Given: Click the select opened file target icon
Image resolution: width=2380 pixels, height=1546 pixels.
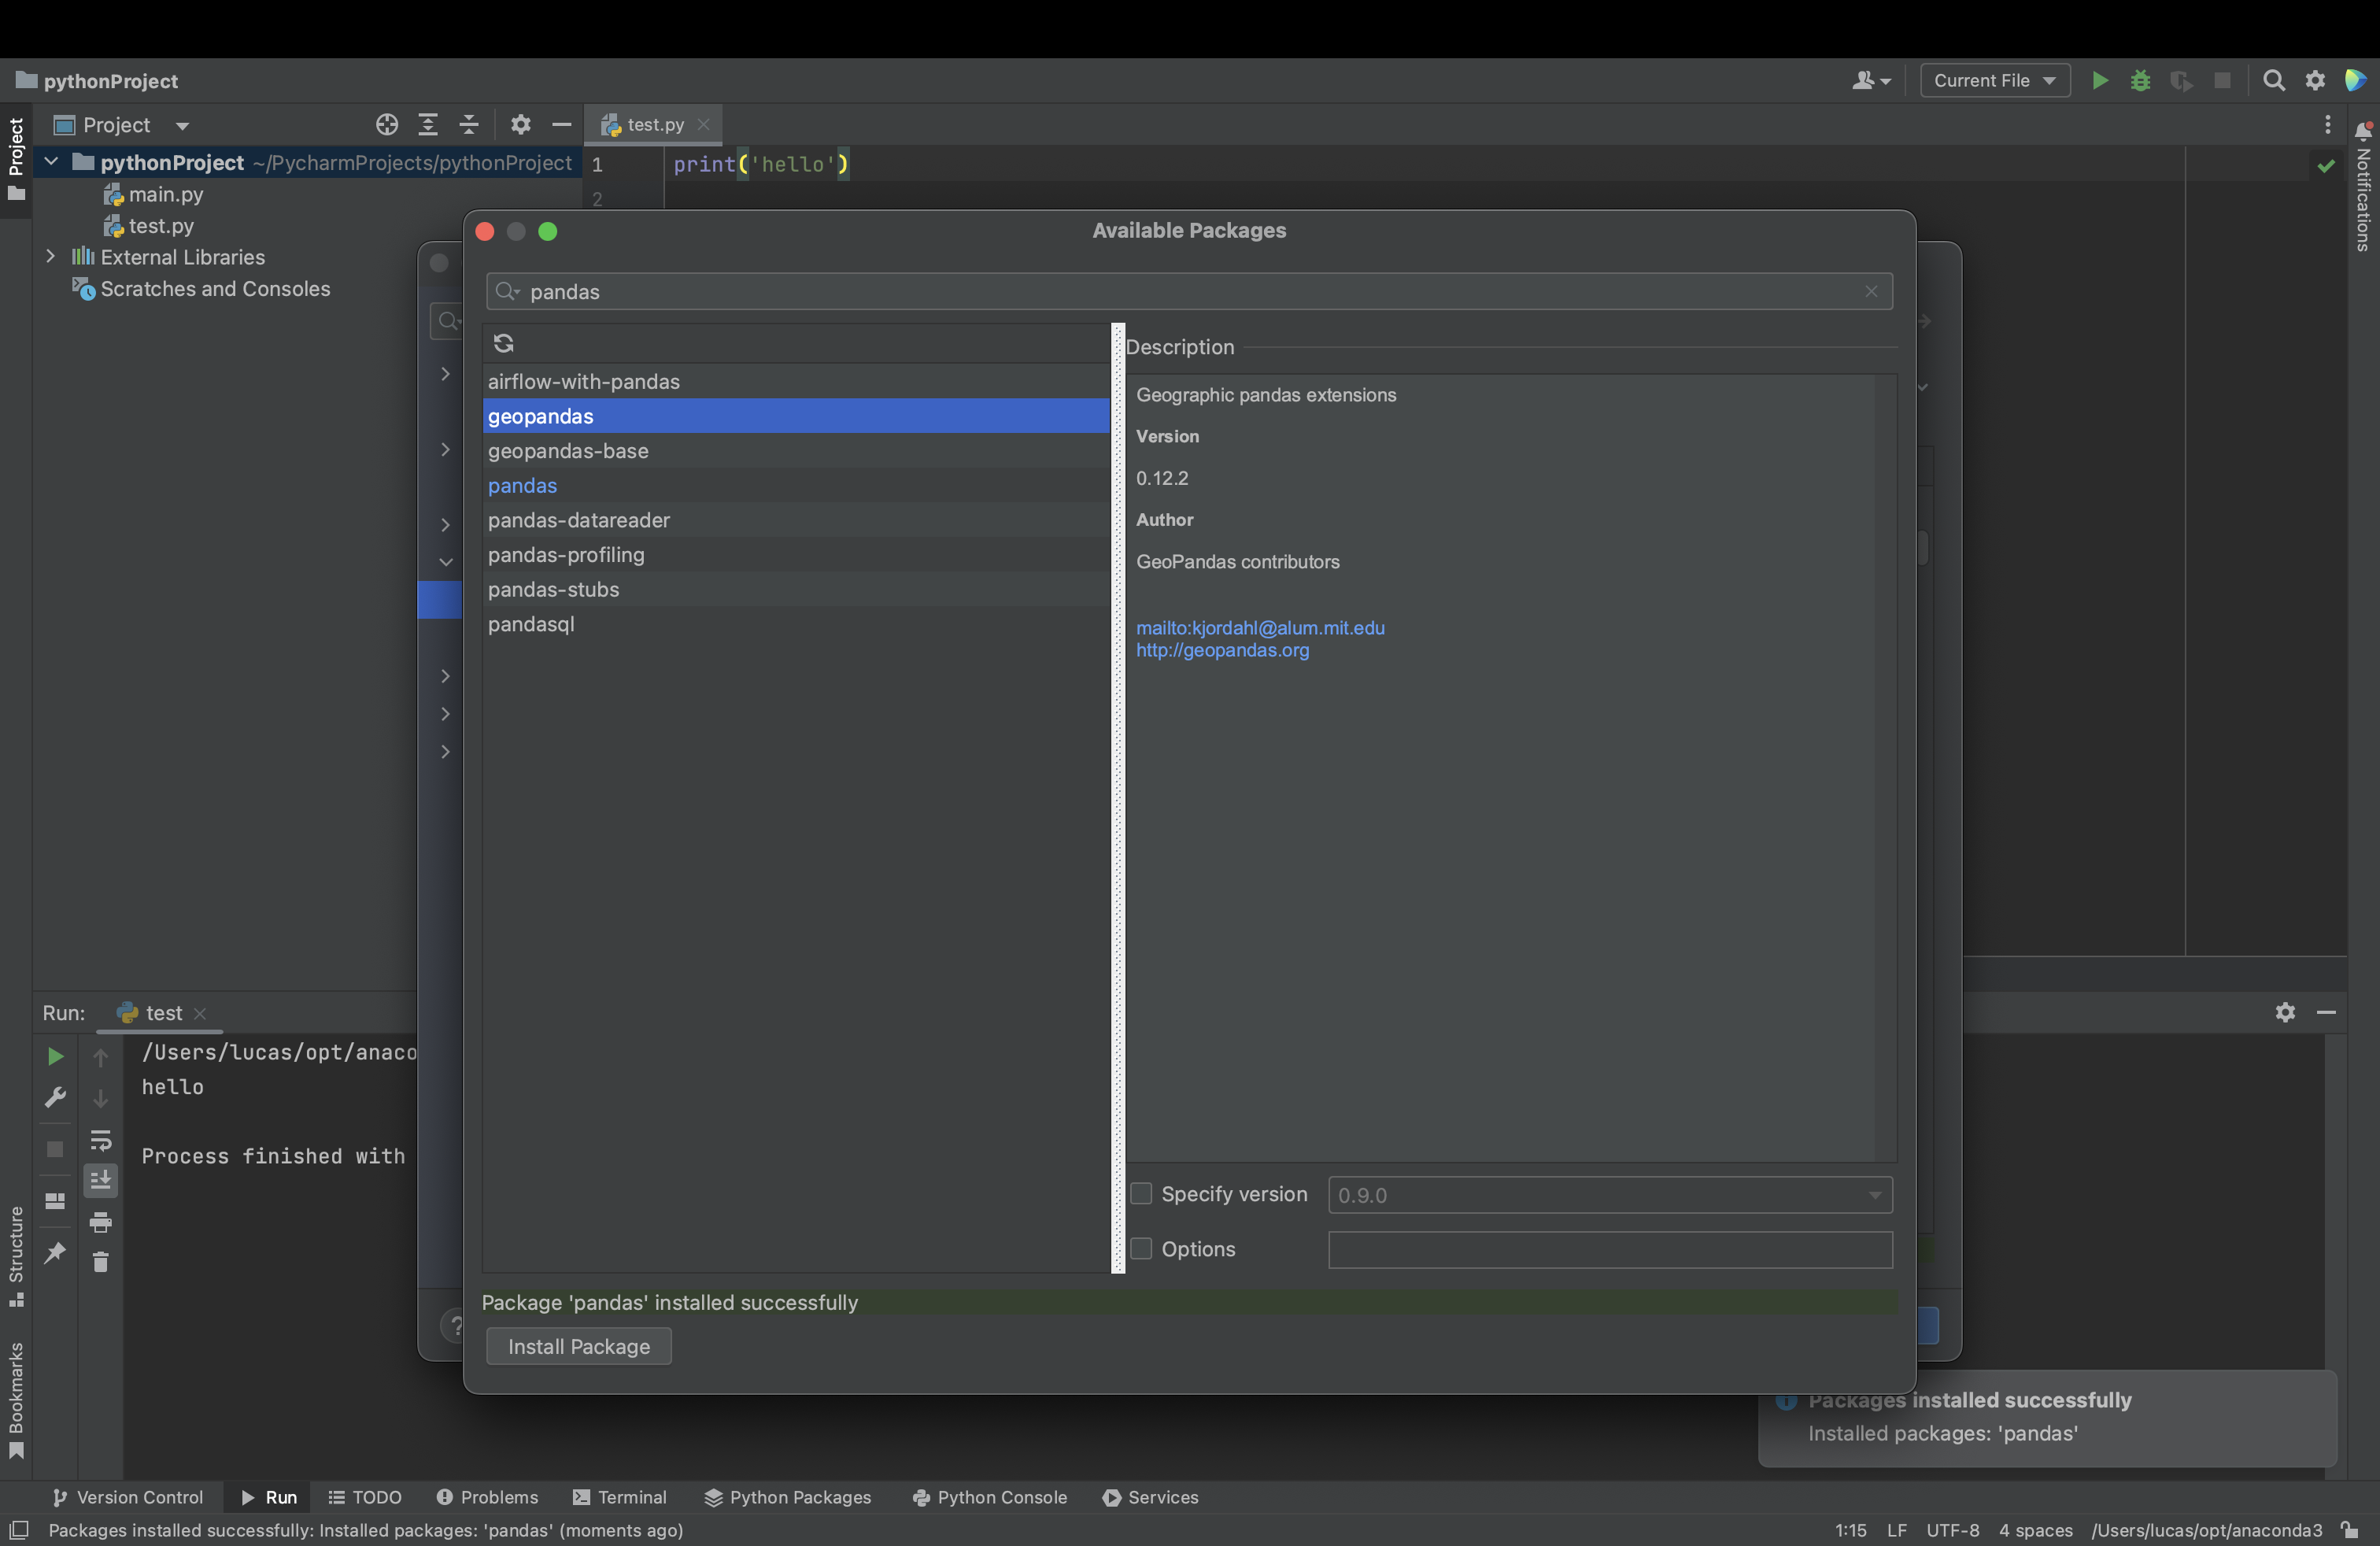Looking at the screenshot, I should pyautogui.click(x=387, y=125).
